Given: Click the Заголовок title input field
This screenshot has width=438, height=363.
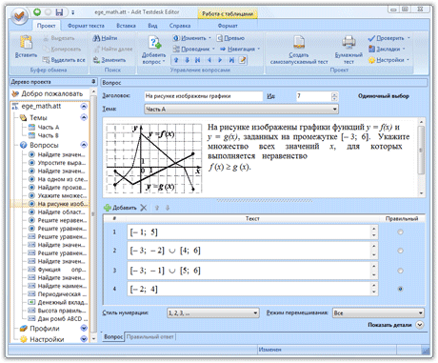Looking at the screenshot, I should click(204, 96).
